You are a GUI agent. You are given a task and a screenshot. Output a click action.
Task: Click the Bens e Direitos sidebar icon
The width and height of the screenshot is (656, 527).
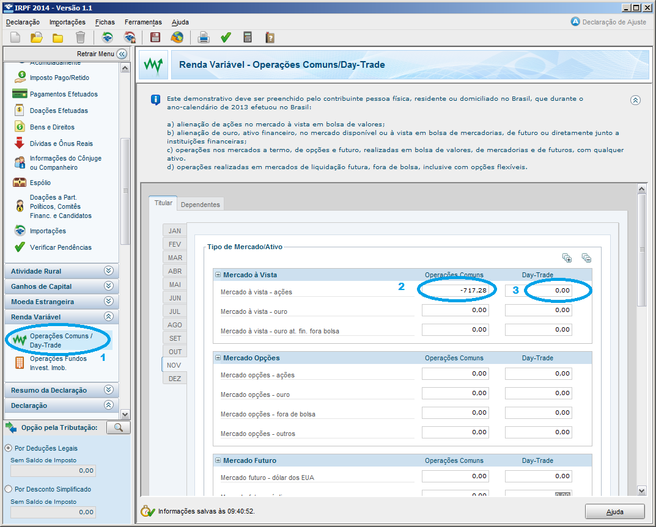pos(20,126)
